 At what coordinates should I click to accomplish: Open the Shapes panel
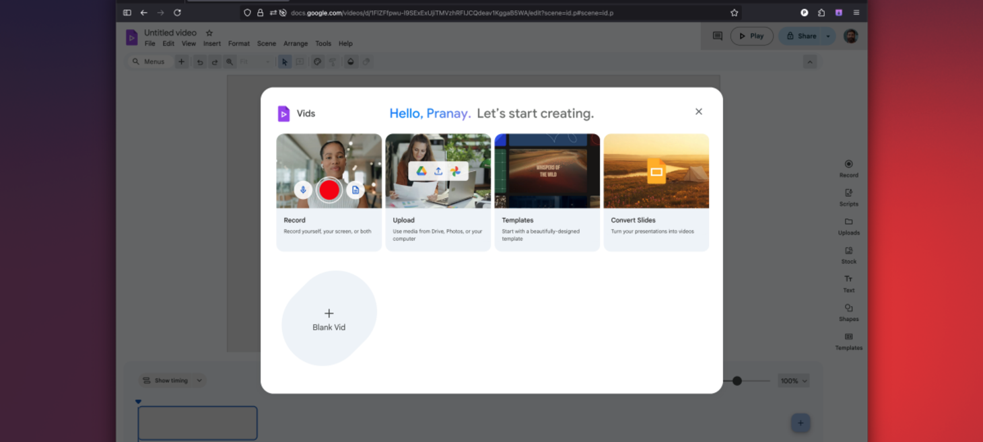(848, 308)
